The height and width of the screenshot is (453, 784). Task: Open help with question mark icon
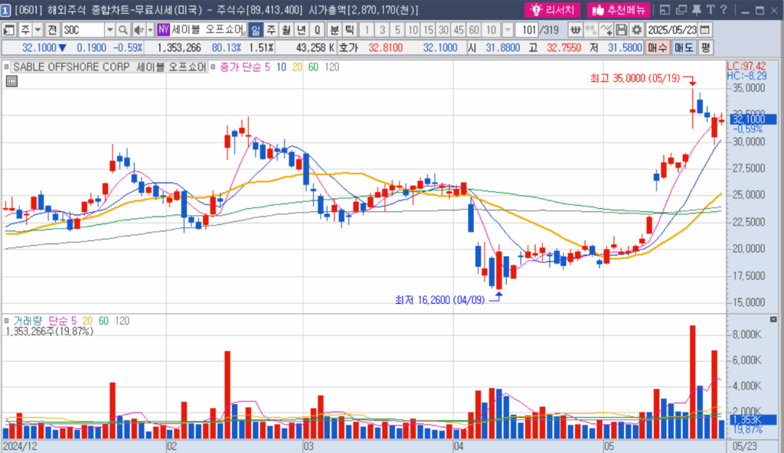tap(724, 10)
